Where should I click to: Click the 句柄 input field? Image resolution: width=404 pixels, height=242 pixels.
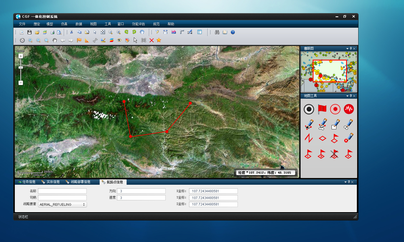click(62, 198)
